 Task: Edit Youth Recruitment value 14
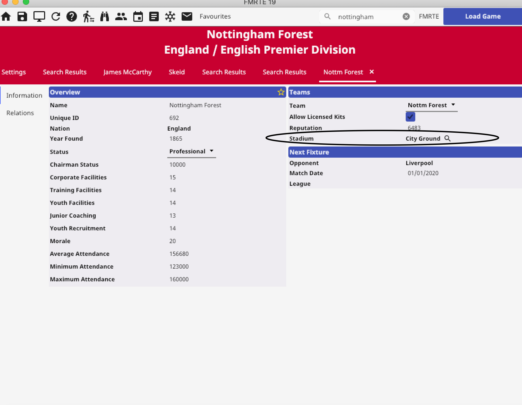173,228
